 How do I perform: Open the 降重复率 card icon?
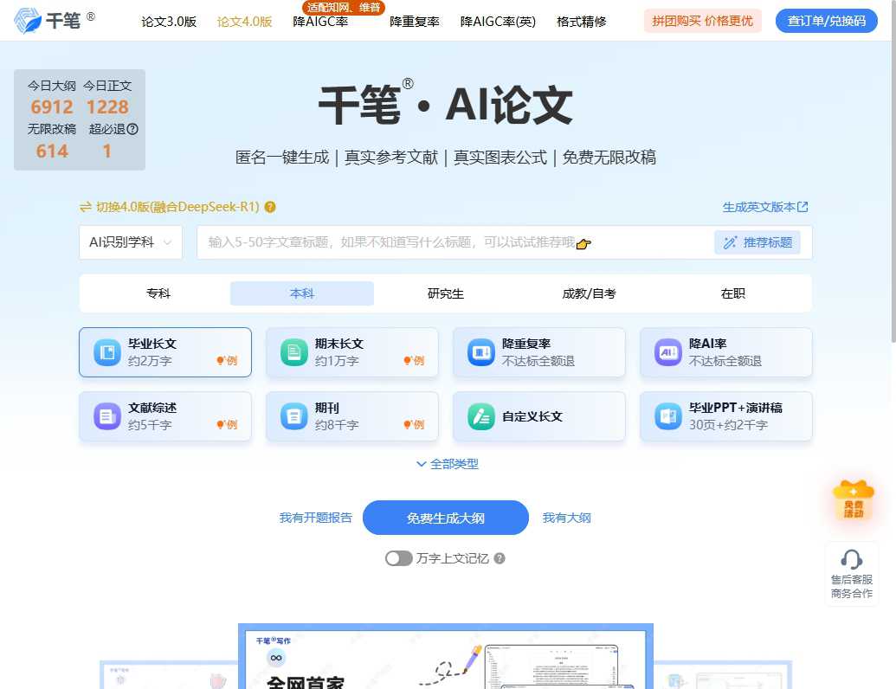[x=480, y=351]
